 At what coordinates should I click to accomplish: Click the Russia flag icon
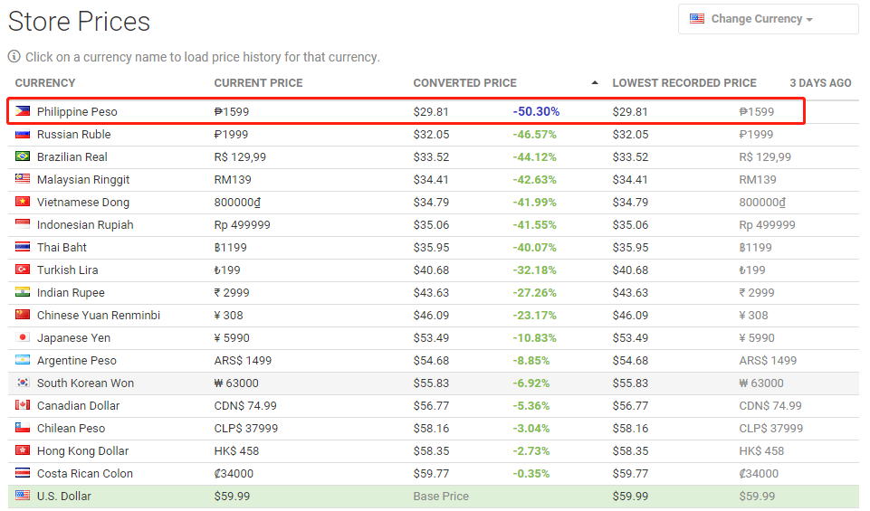[23, 134]
